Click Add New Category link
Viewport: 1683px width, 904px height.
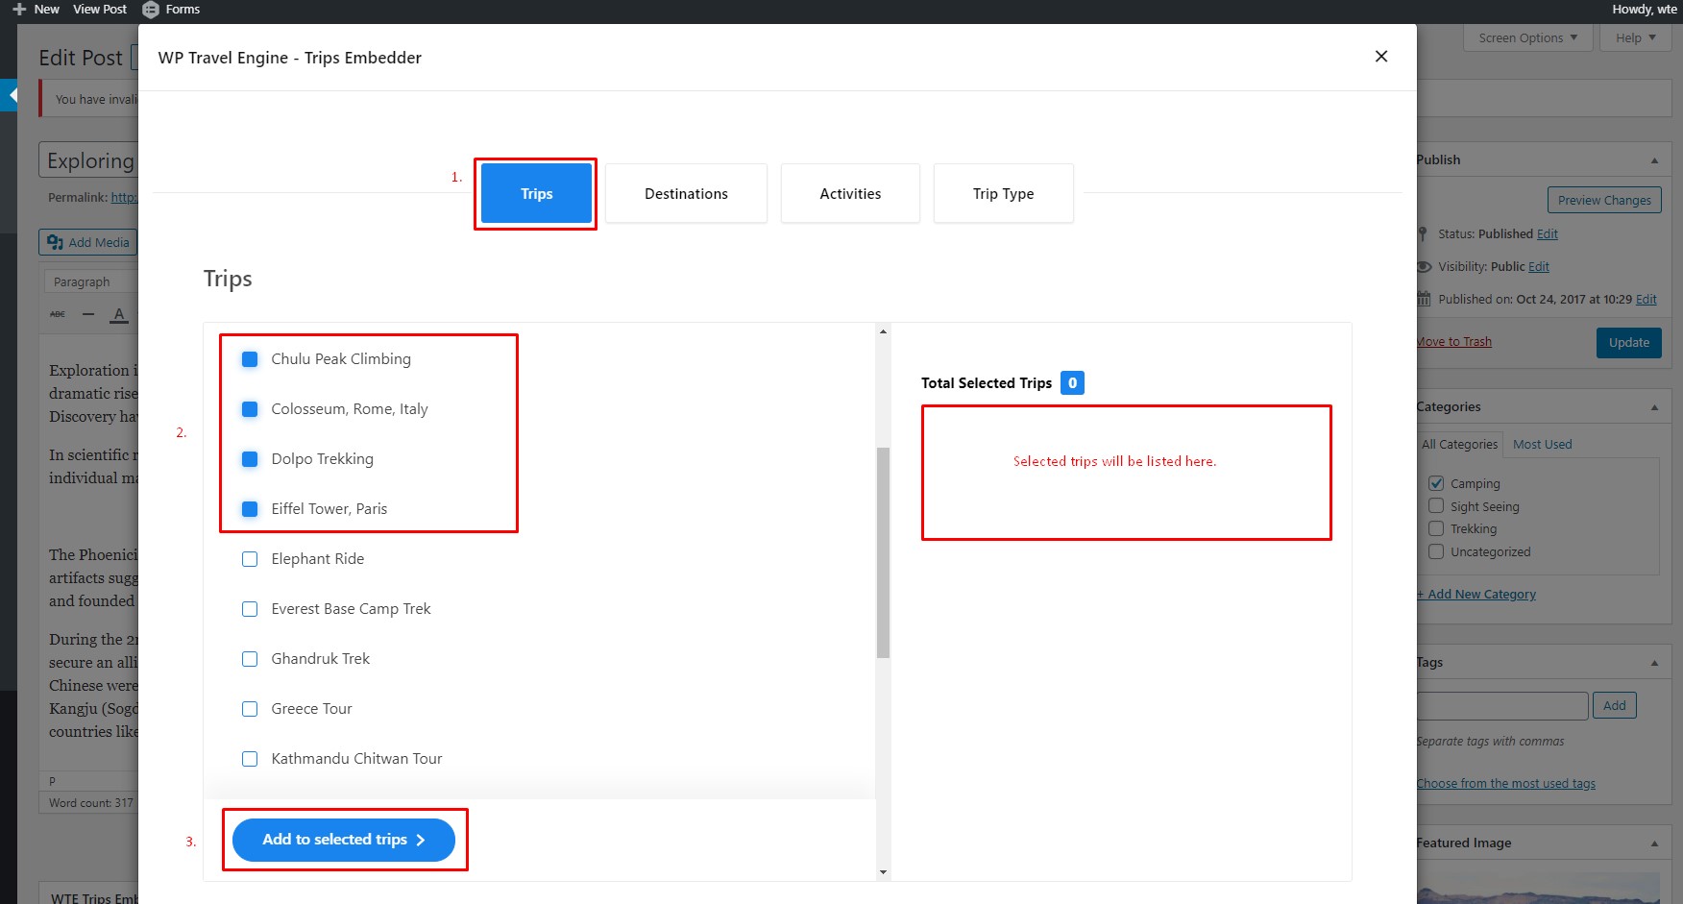coord(1476,595)
